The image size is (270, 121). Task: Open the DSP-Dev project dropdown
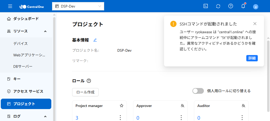click(78, 6)
